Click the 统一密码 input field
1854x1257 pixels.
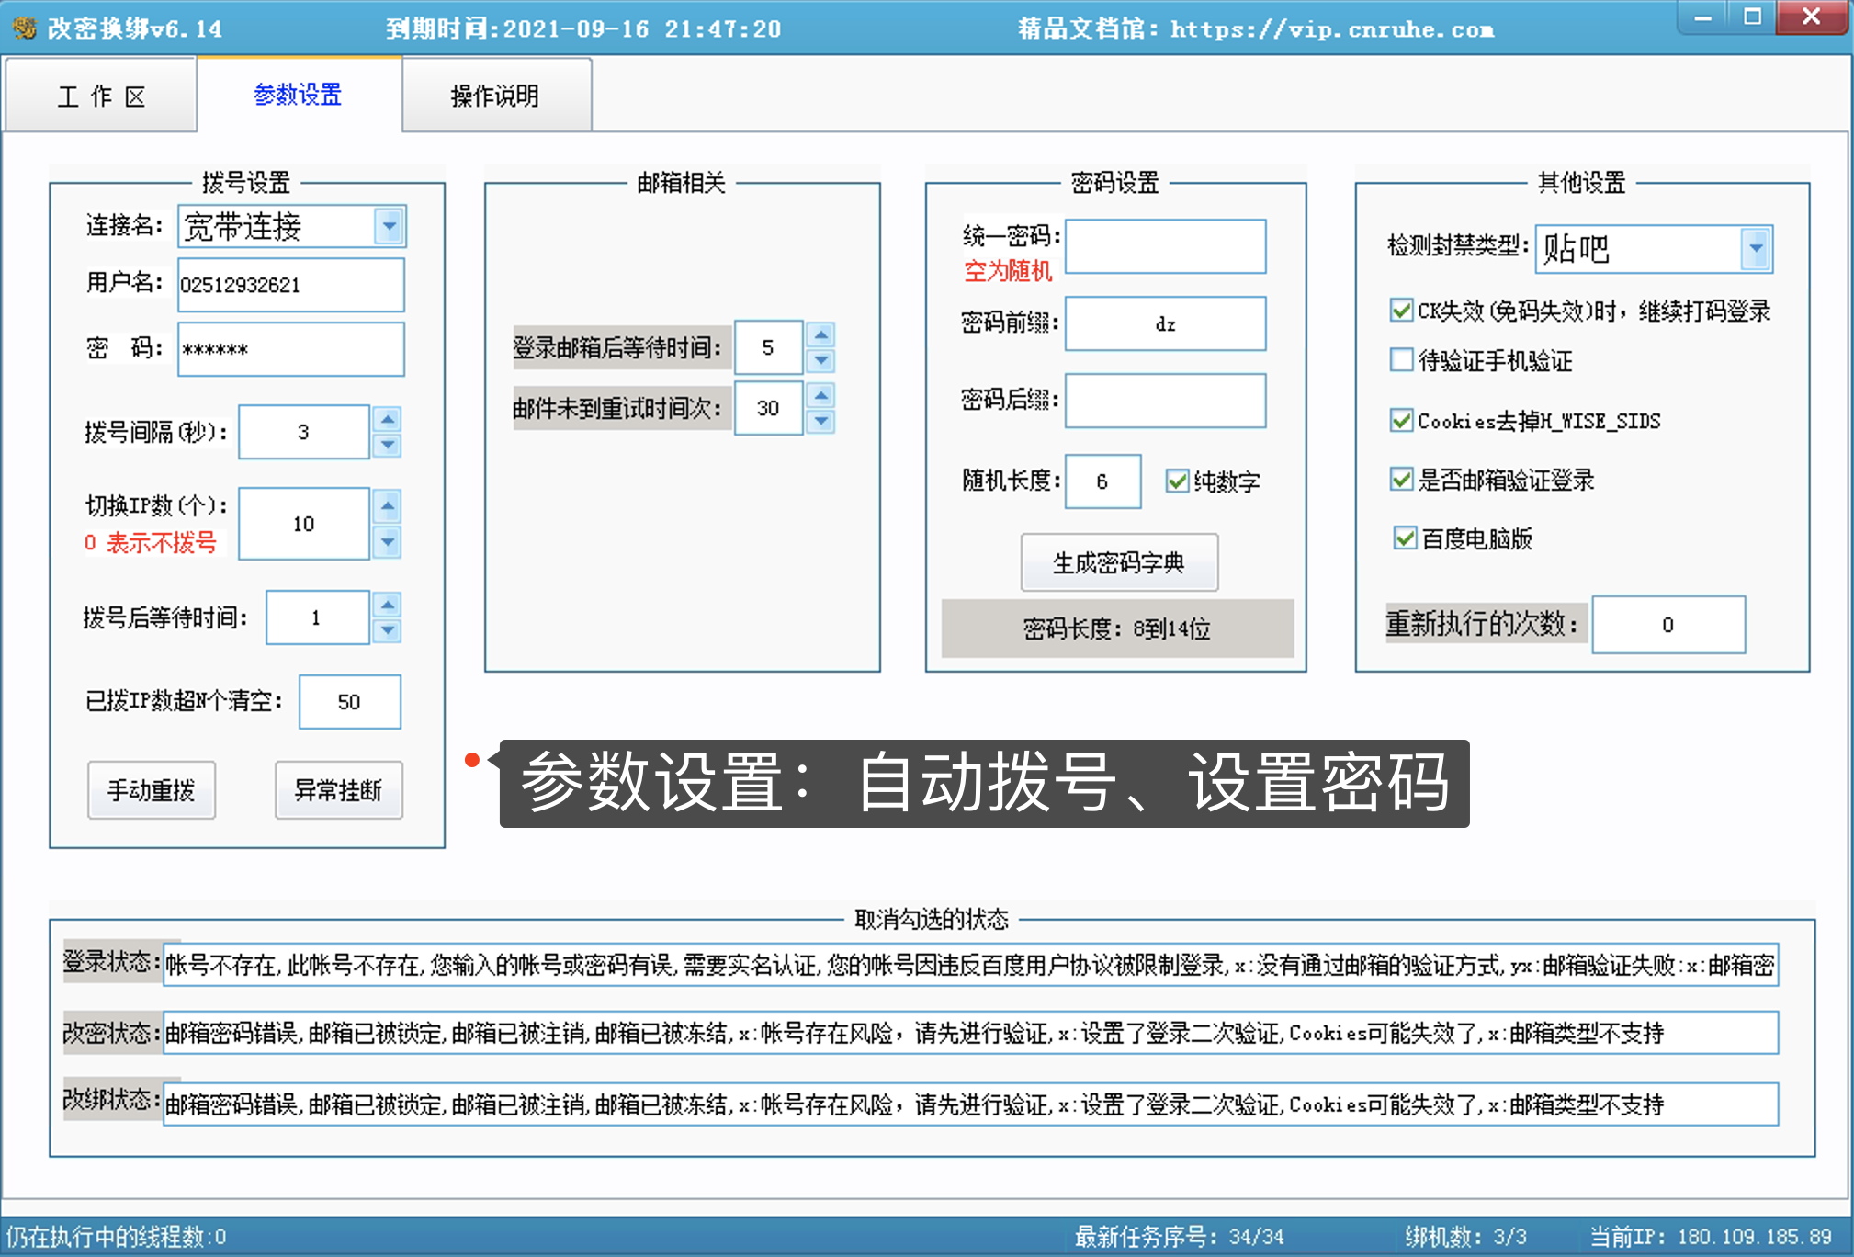click(1166, 246)
